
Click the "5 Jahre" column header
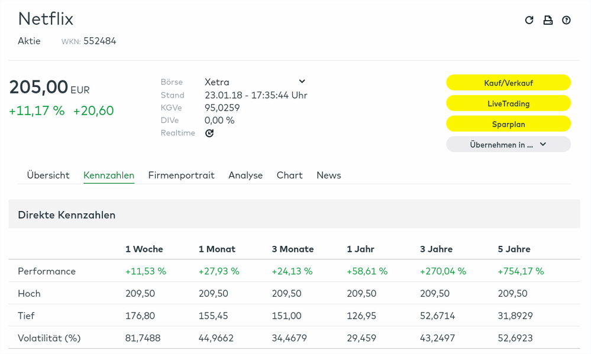pyautogui.click(x=514, y=249)
